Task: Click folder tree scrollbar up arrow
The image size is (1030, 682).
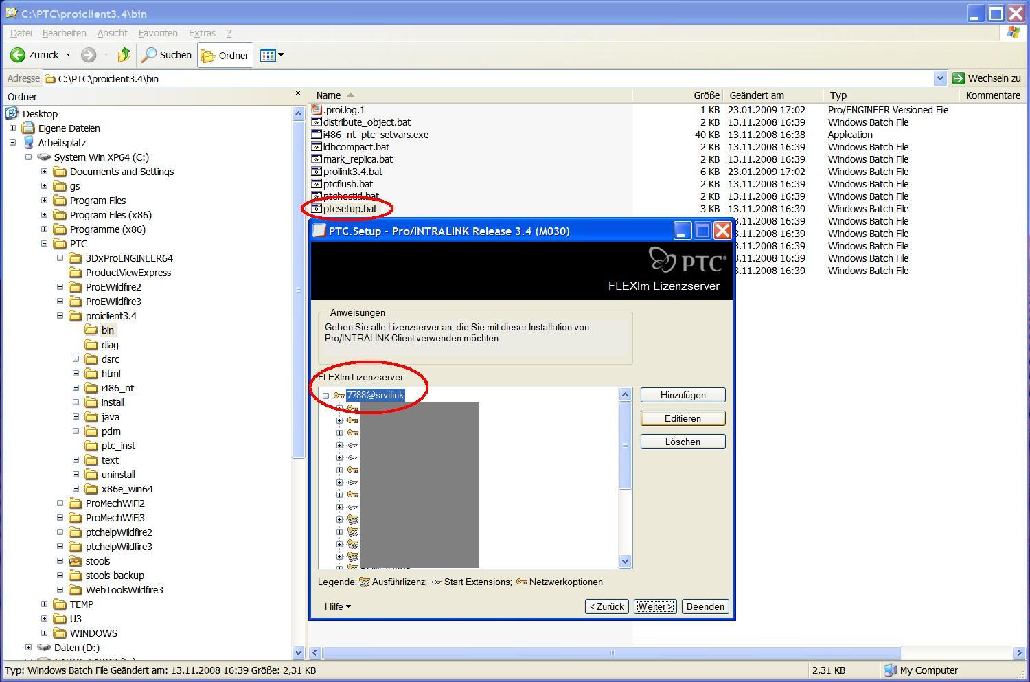Action: 298,113
